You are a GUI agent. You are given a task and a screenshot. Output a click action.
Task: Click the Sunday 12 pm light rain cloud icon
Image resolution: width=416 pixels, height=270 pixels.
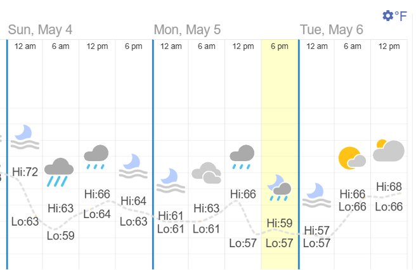point(96,157)
